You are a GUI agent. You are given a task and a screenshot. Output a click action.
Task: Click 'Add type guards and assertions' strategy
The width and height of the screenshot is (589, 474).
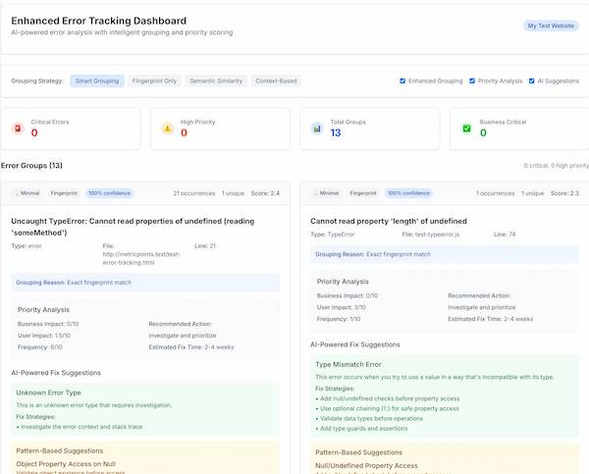363,428
